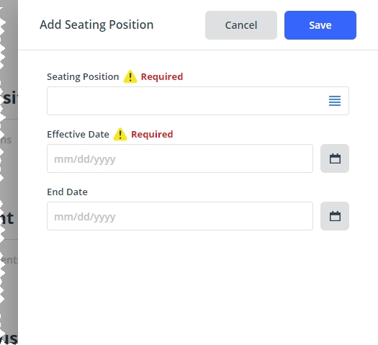Click the red Required text for Effective Date
Viewport: 378px width, 345px height.
[x=152, y=135]
